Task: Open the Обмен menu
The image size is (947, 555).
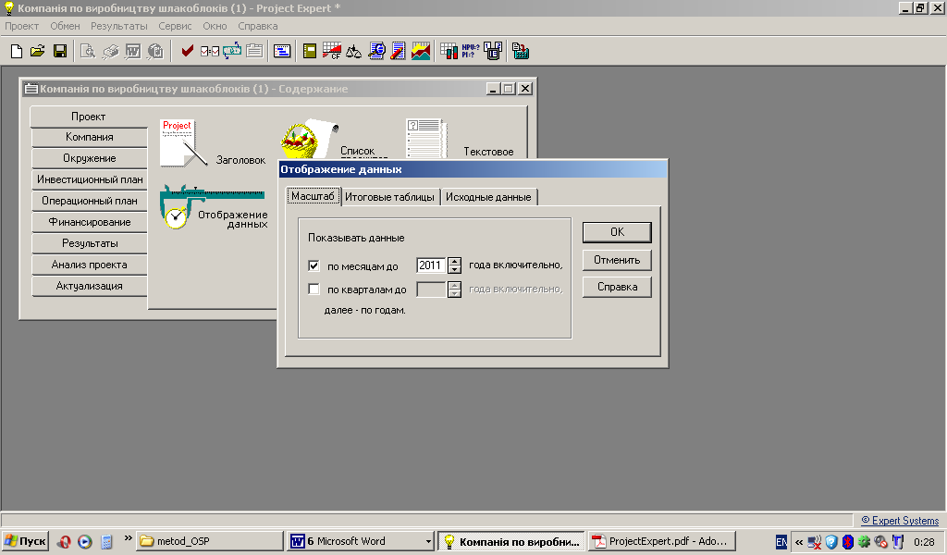Action: point(66,26)
